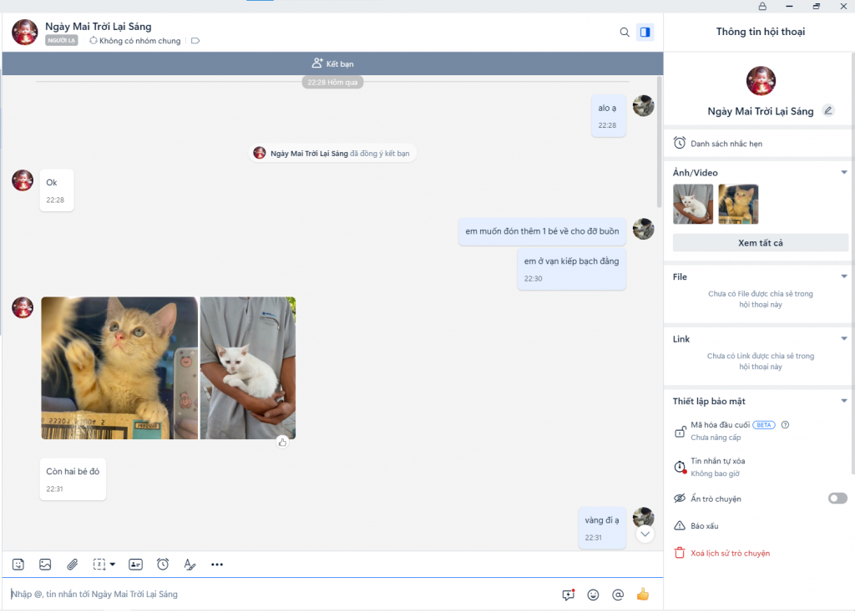Collapse the Link section
The width and height of the screenshot is (855, 613).
[844, 339]
